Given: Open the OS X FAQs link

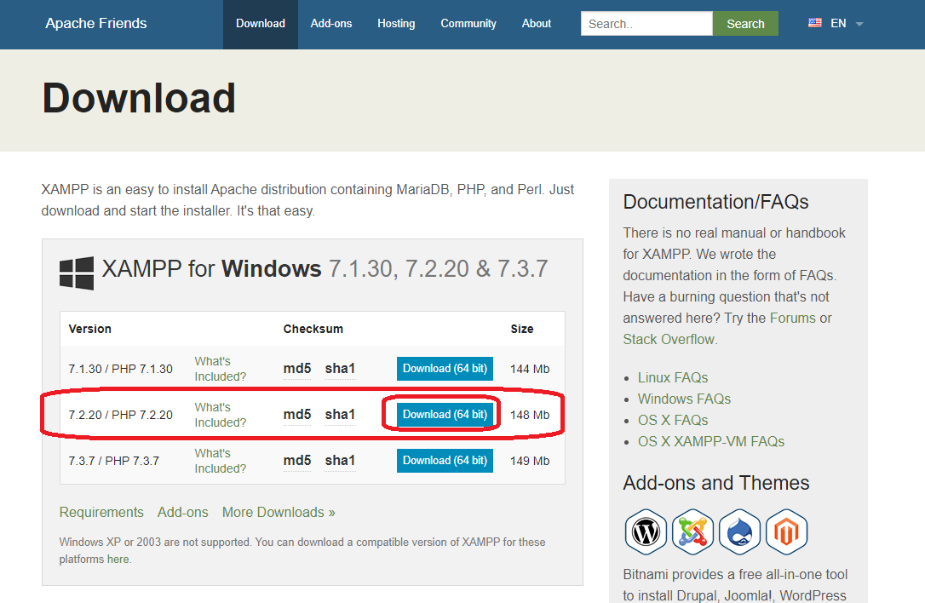Looking at the screenshot, I should coord(673,420).
